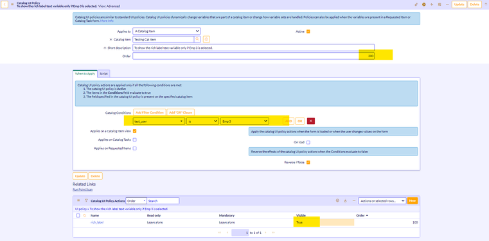
Task: Open the More Info link
Action: 107,21
